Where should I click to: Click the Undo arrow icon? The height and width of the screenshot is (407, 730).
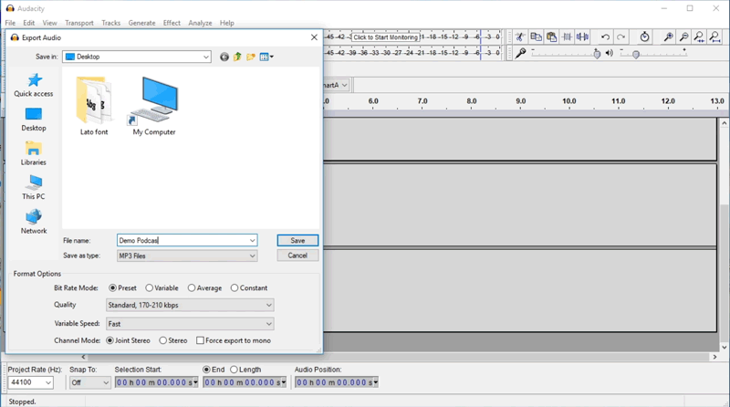click(x=605, y=37)
